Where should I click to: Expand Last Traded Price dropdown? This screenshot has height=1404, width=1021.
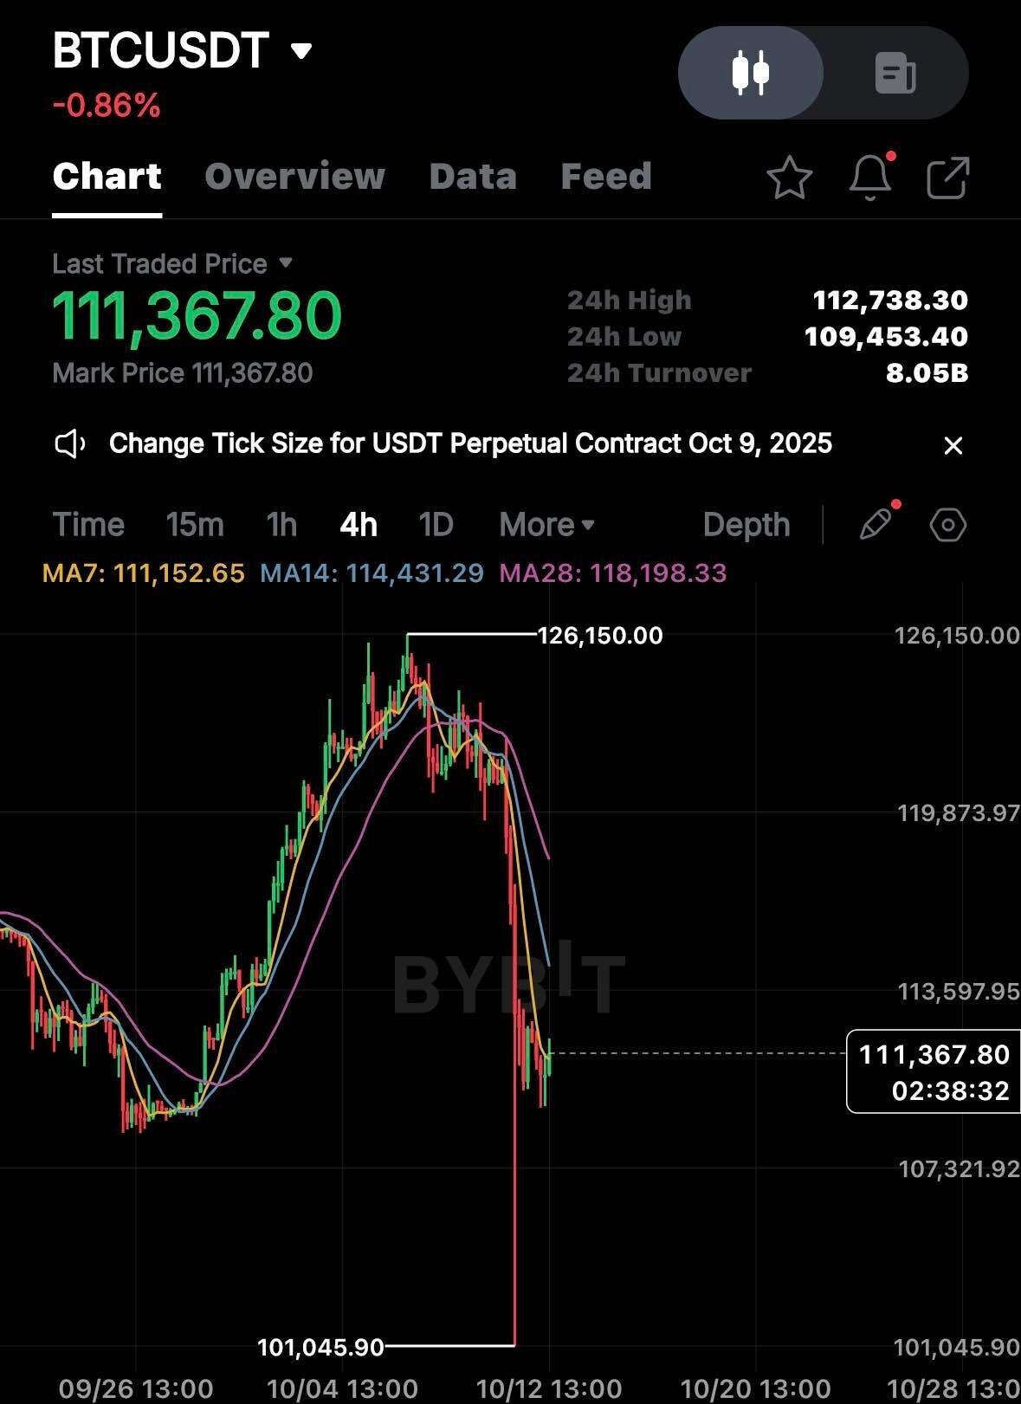coord(286,262)
